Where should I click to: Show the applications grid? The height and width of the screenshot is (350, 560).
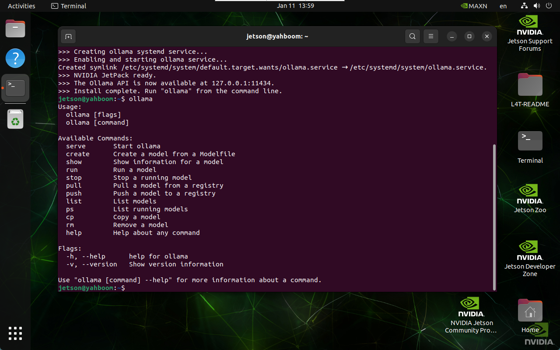(x=15, y=333)
